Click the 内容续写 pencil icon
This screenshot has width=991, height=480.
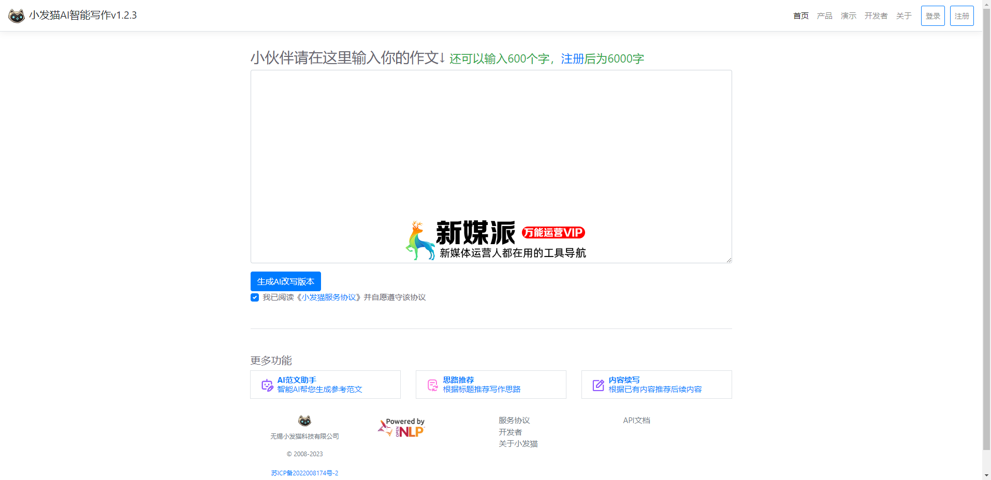(x=599, y=385)
